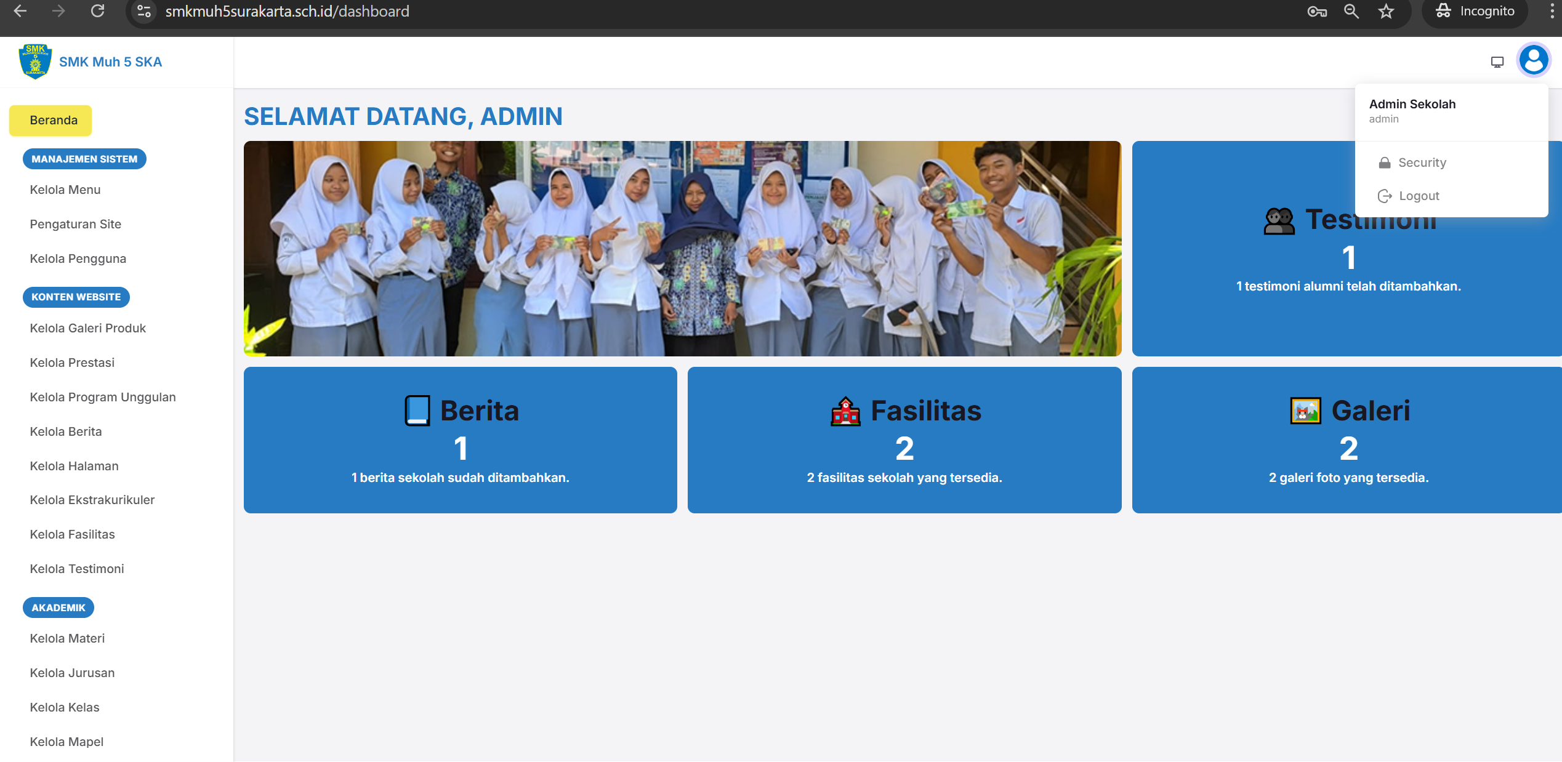Select Kelola Pengguna from the sidebar
The height and width of the screenshot is (762, 1562).
pyautogui.click(x=78, y=258)
